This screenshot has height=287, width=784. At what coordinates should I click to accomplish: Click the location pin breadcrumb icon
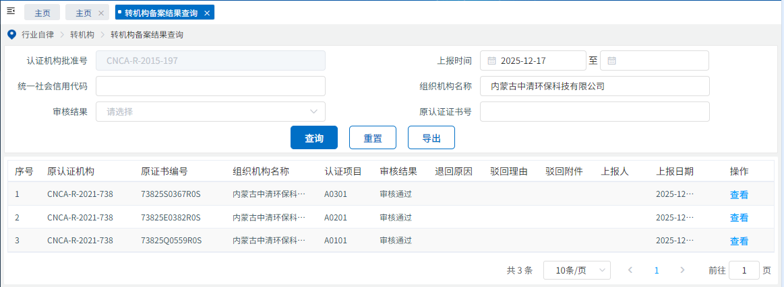(11, 34)
